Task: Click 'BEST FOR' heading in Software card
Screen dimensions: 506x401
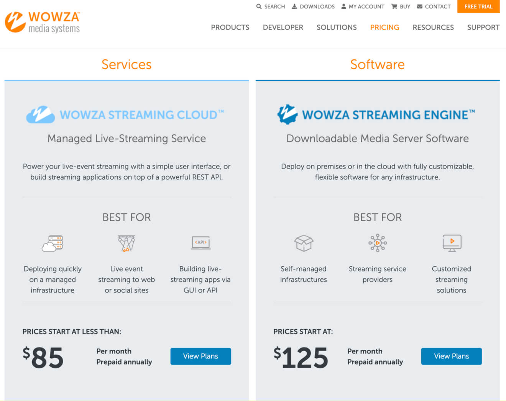Action: point(378,217)
